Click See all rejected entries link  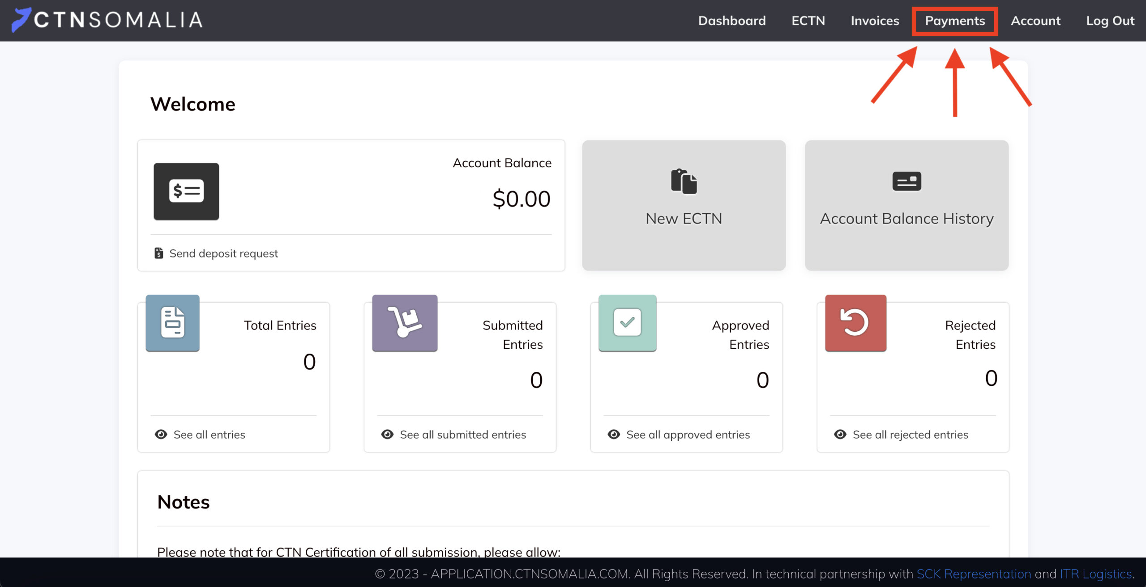(910, 435)
